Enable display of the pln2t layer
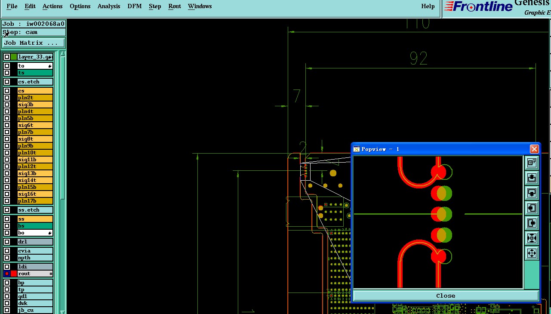Screen dimensions: 551x314 pos(7,98)
